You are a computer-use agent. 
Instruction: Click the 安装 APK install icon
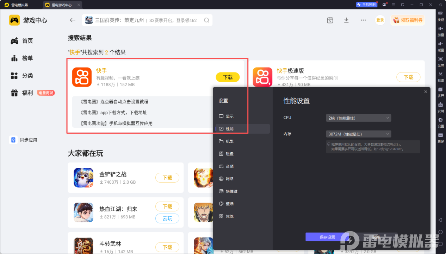coord(440,105)
